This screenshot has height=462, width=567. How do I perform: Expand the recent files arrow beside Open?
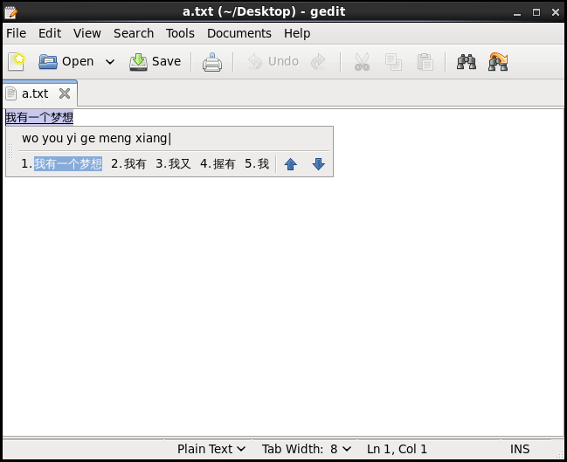pos(110,62)
